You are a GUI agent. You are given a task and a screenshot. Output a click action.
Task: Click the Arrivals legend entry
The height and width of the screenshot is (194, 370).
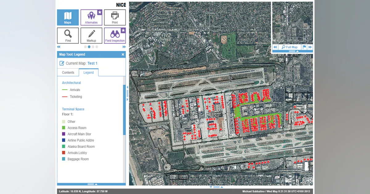[x=71, y=90]
